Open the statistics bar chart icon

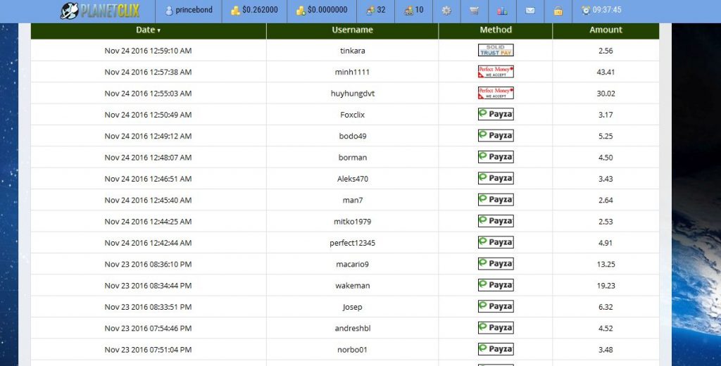[x=502, y=11]
